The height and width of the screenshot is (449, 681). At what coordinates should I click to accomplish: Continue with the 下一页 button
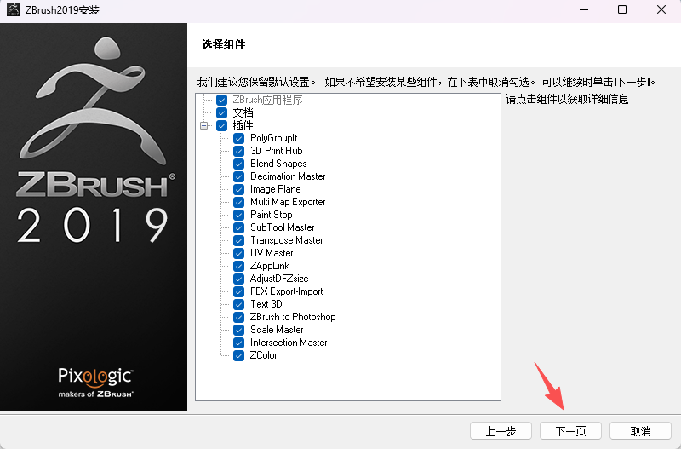coord(570,431)
